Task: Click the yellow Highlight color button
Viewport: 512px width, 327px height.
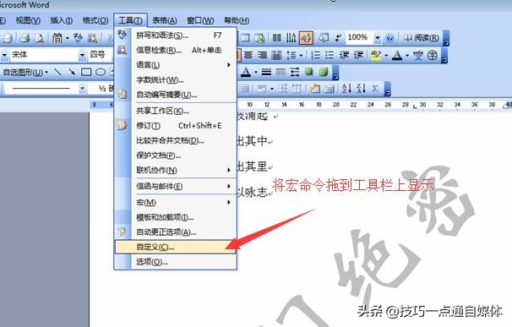Action: (x=376, y=55)
